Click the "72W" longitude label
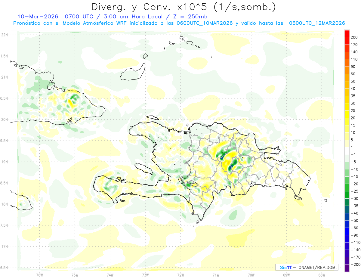This screenshot has width=361, height=279. click(180, 275)
